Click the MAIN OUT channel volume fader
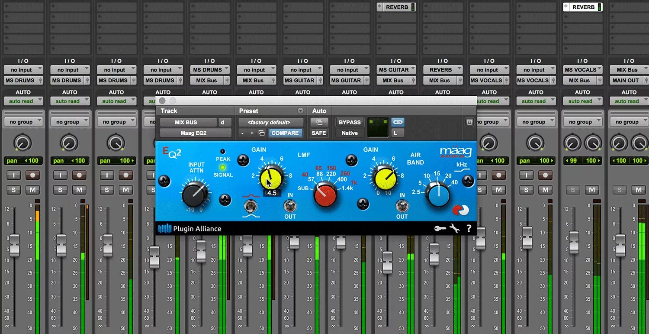 coord(620,245)
